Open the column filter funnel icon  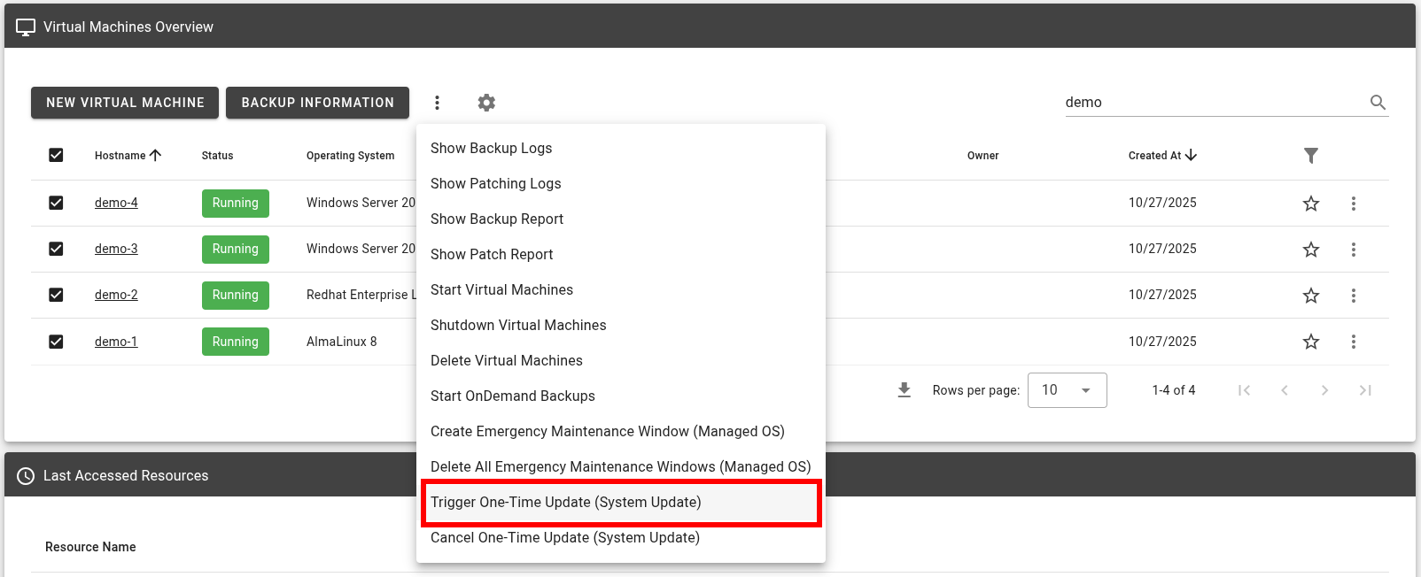click(1311, 156)
